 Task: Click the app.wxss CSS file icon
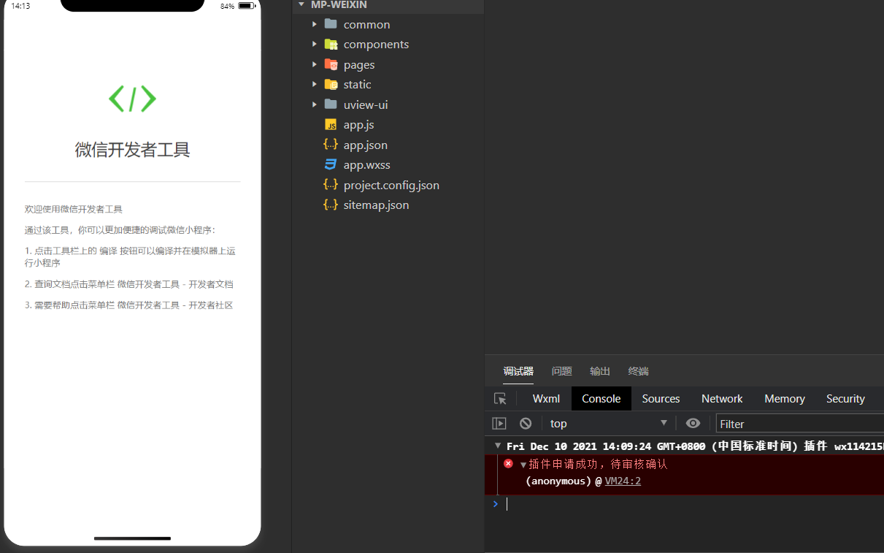coord(331,164)
